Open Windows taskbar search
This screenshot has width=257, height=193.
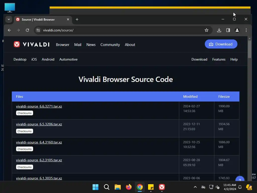coord(106,187)
